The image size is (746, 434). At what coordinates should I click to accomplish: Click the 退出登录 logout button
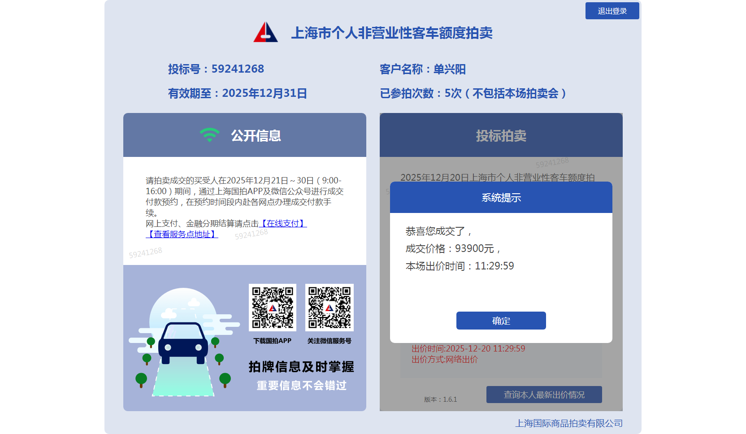click(612, 11)
